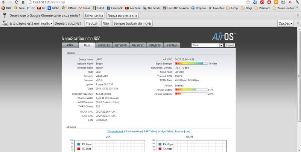301x152 pixels.
Task: Click the red TX legend square in the WLAN graph
Action: point(160,149)
